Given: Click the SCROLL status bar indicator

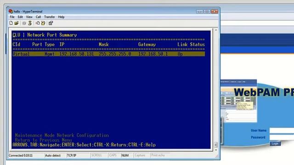Looking at the screenshot, I should (96, 155).
